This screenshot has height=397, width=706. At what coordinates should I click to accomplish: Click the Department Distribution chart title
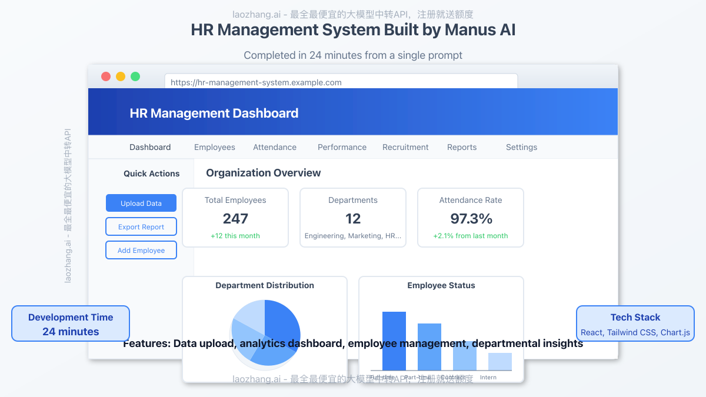pyautogui.click(x=265, y=285)
